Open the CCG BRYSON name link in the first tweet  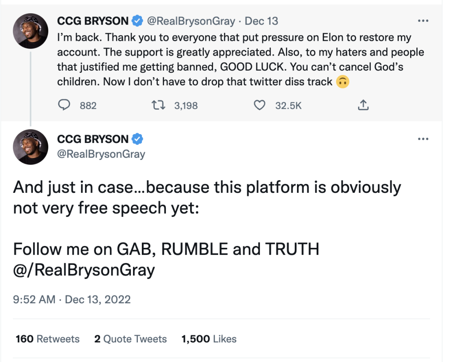point(93,20)
